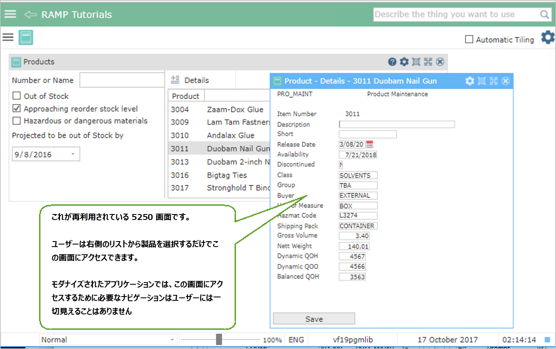Image resolution: width=556 pixels, height=349 pixels.
Task: Click the RAMP Tutorials title
Action: click(x=77, y=14)
